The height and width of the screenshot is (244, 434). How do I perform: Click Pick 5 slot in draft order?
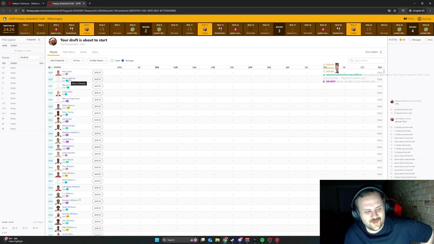pyautogui.click(x=87, y=29)
